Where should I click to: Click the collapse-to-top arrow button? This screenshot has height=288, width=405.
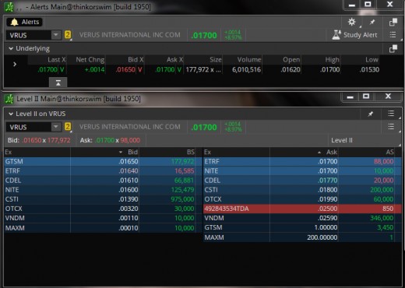point(58,83)
